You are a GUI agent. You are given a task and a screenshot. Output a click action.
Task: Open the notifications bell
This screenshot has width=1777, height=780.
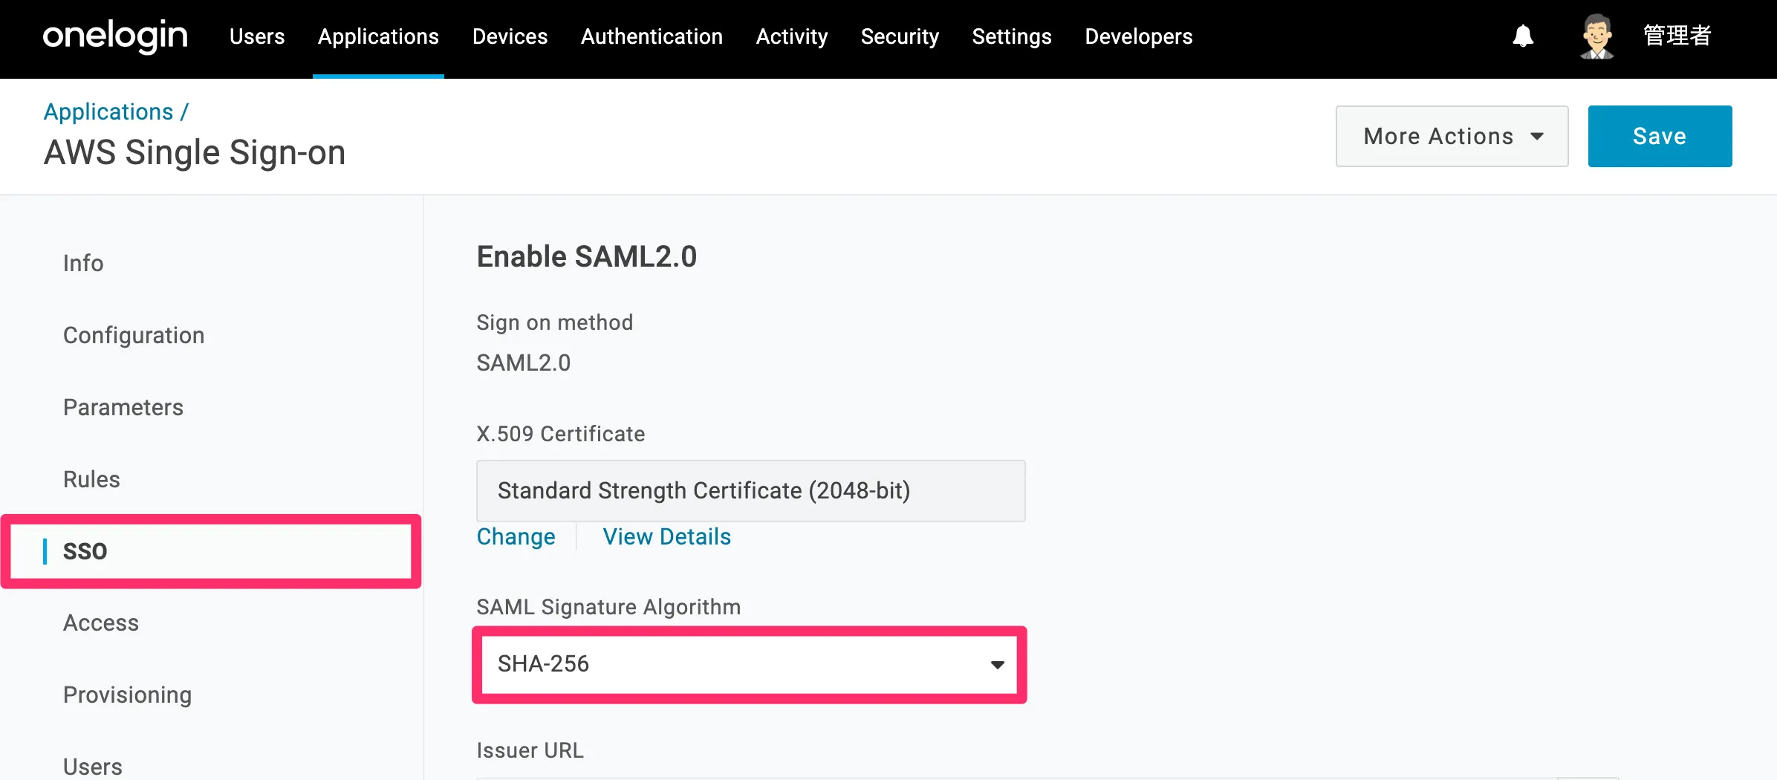[x=1523, y=36]
